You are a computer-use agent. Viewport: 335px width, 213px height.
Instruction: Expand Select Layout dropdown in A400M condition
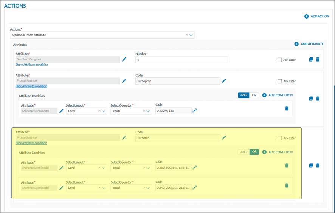[x=104, y=111]
